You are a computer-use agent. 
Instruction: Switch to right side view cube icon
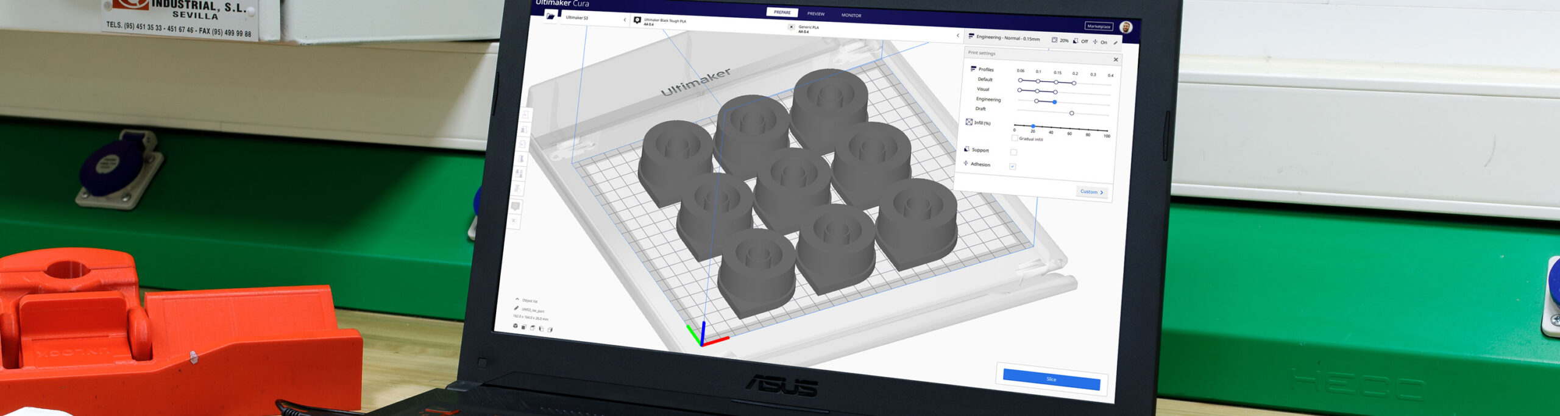(550, 330)
